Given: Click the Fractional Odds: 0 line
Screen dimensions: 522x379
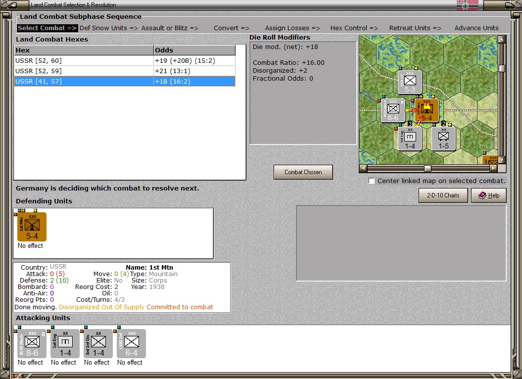Looking at the screenshot, I should 283,79.
